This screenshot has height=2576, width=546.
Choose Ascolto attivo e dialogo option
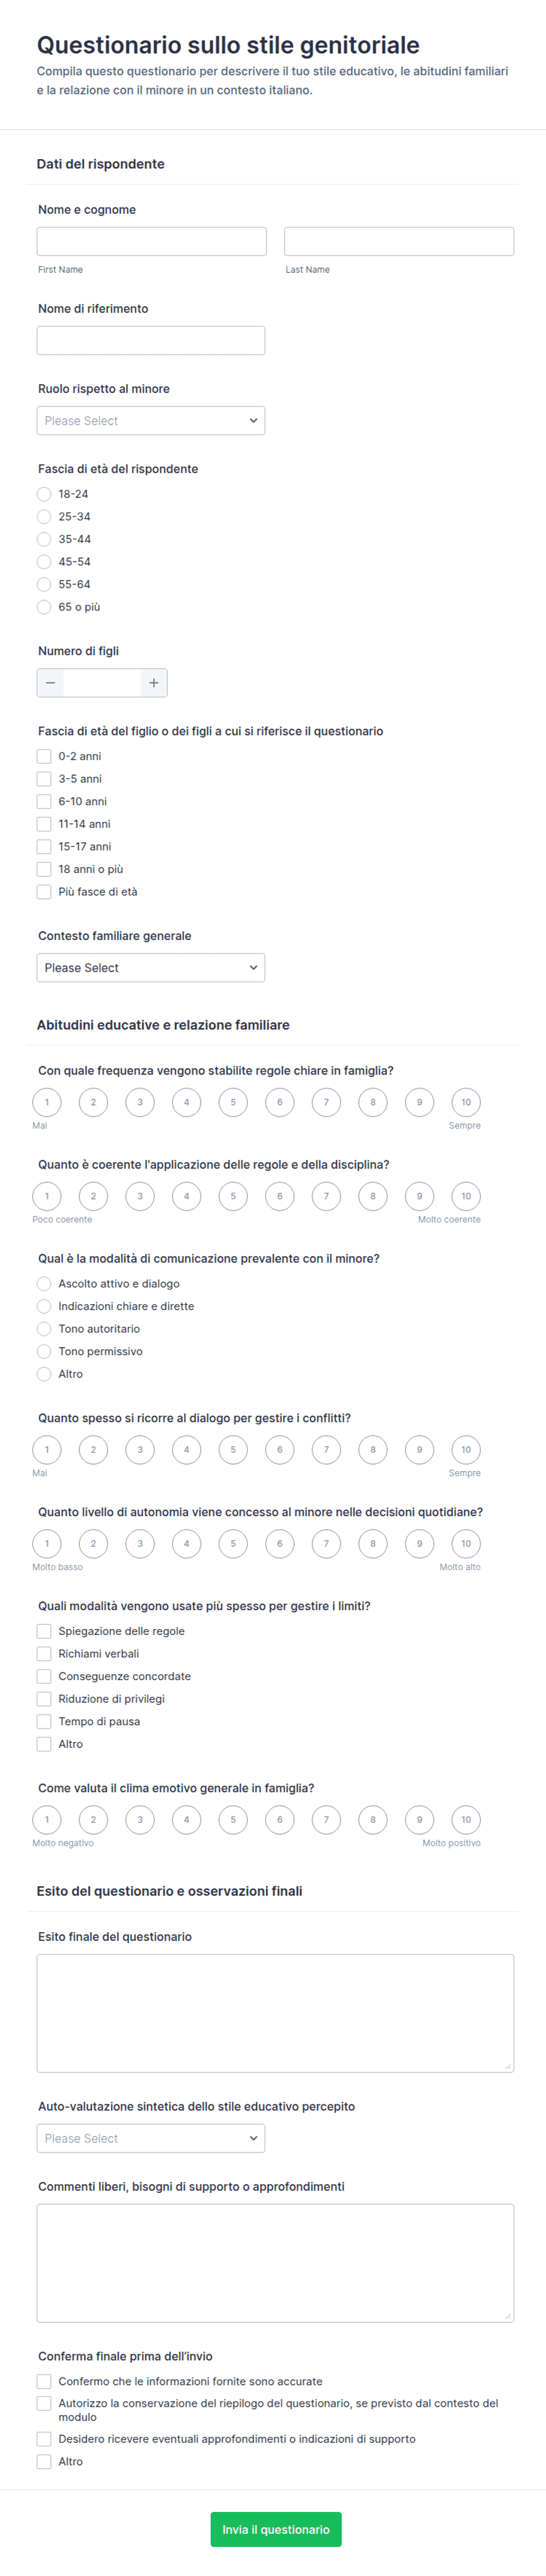[44, 1283]
